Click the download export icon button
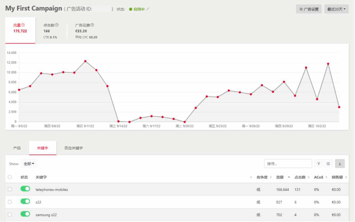 coord(340,164)
